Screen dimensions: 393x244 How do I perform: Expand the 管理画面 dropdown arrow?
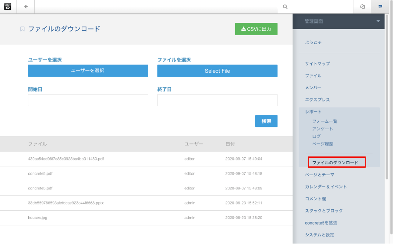click(378, 21)
